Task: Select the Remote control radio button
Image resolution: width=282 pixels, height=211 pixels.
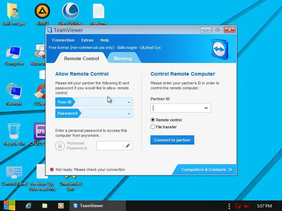Action: pyautogui.click(x=153, y=120)
